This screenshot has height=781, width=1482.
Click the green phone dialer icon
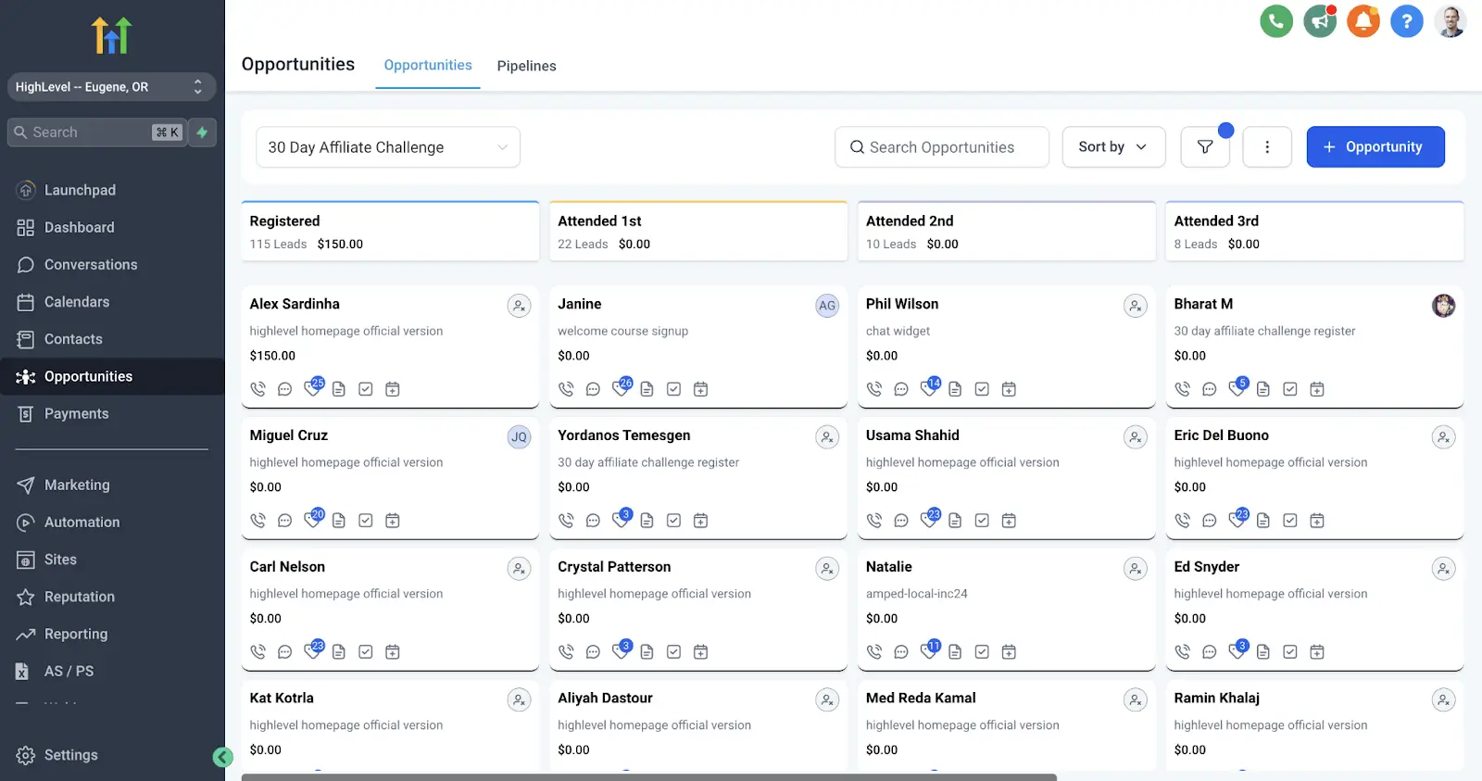[x=1276, y=20]
